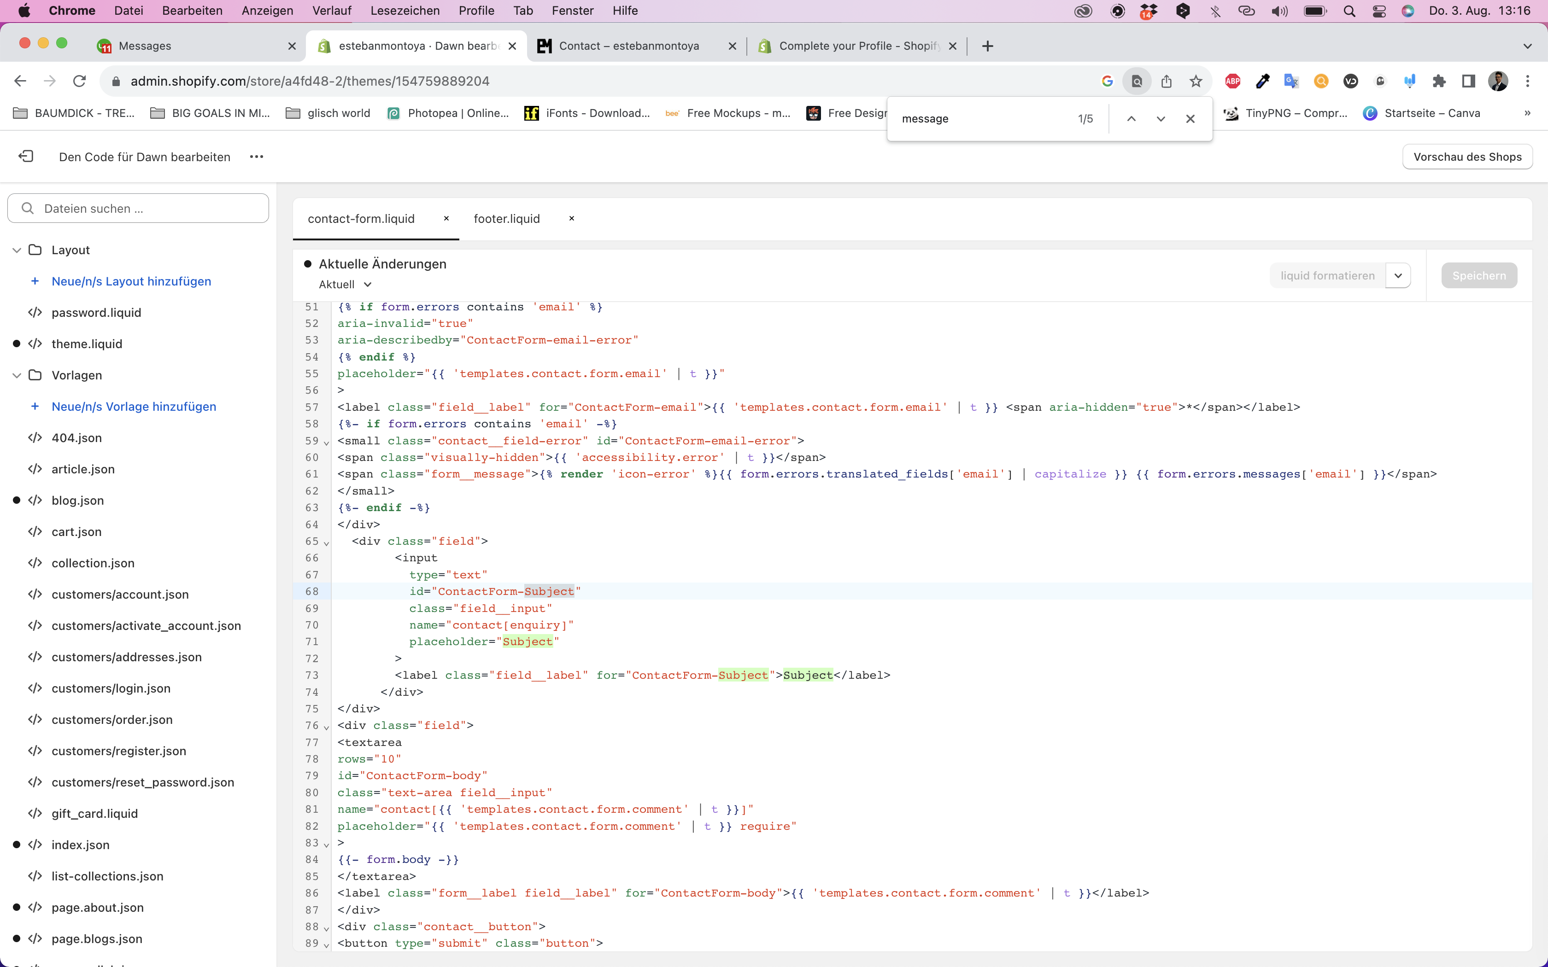
Task: Collapse the Vorlagen folder
Action: (x=17, y=375)
